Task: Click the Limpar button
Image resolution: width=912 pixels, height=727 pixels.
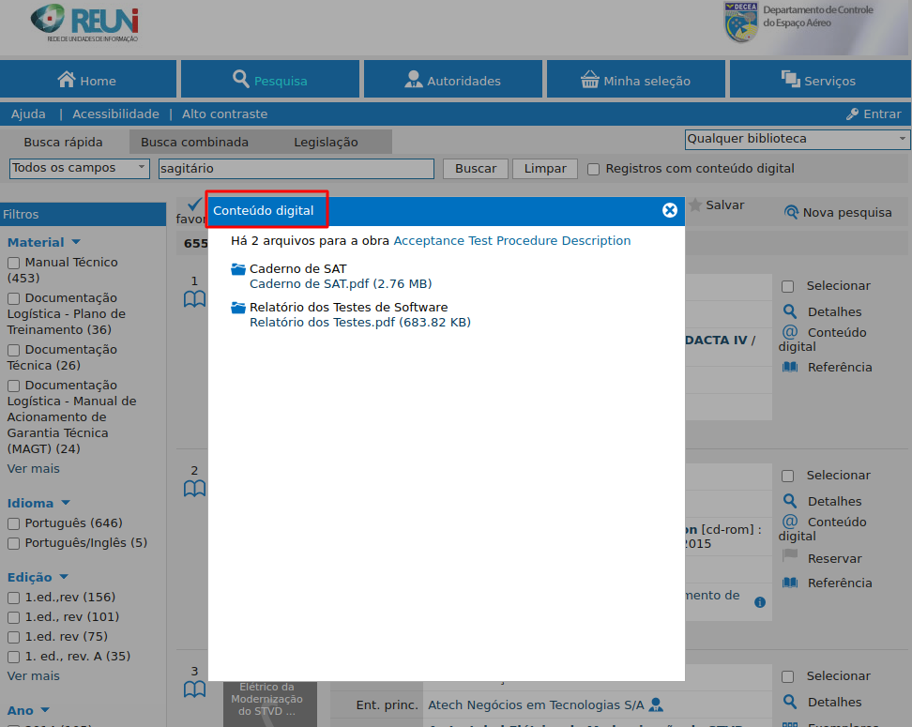Action: pyautogui.click(x=545, y=169)
